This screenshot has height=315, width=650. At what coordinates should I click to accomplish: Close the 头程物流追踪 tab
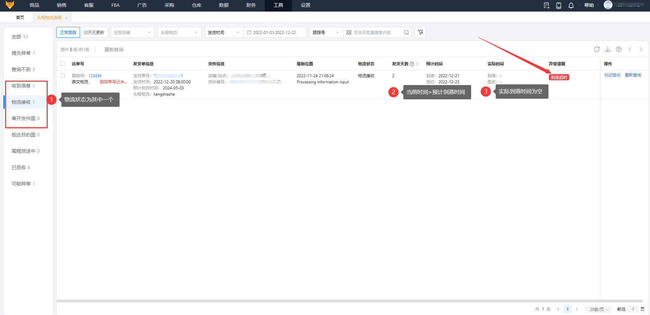[x=66, y=18]
